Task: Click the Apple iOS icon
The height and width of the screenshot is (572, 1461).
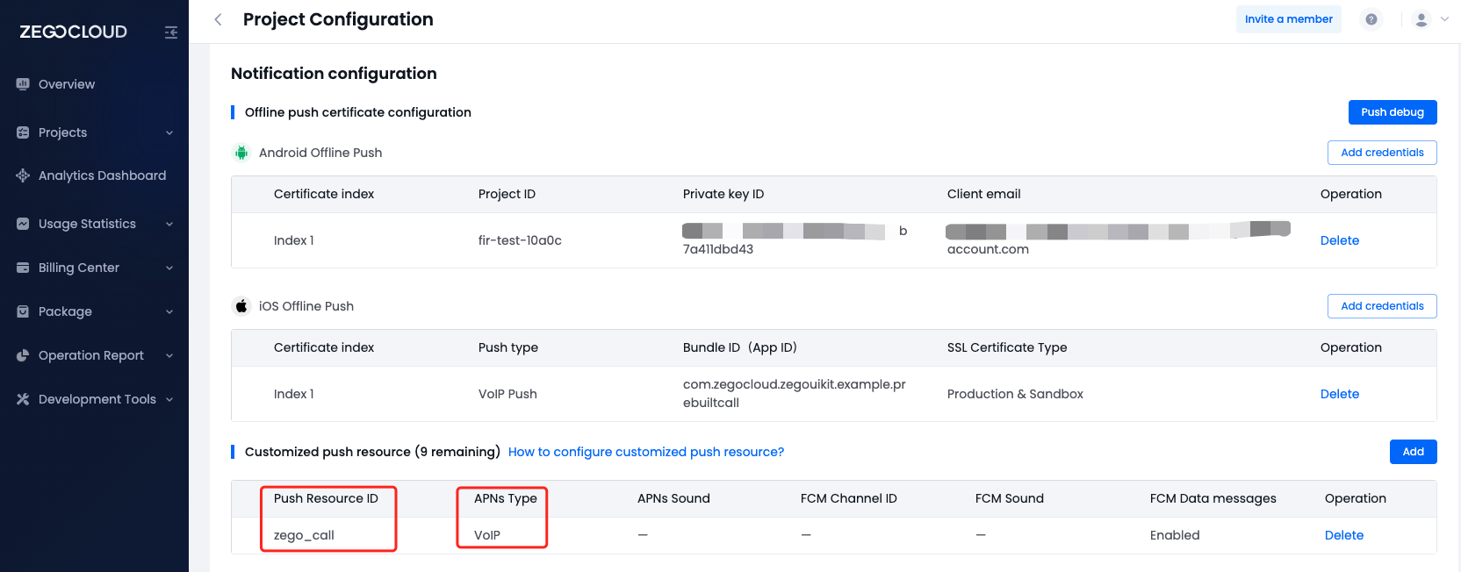Action: click(241, 306)
